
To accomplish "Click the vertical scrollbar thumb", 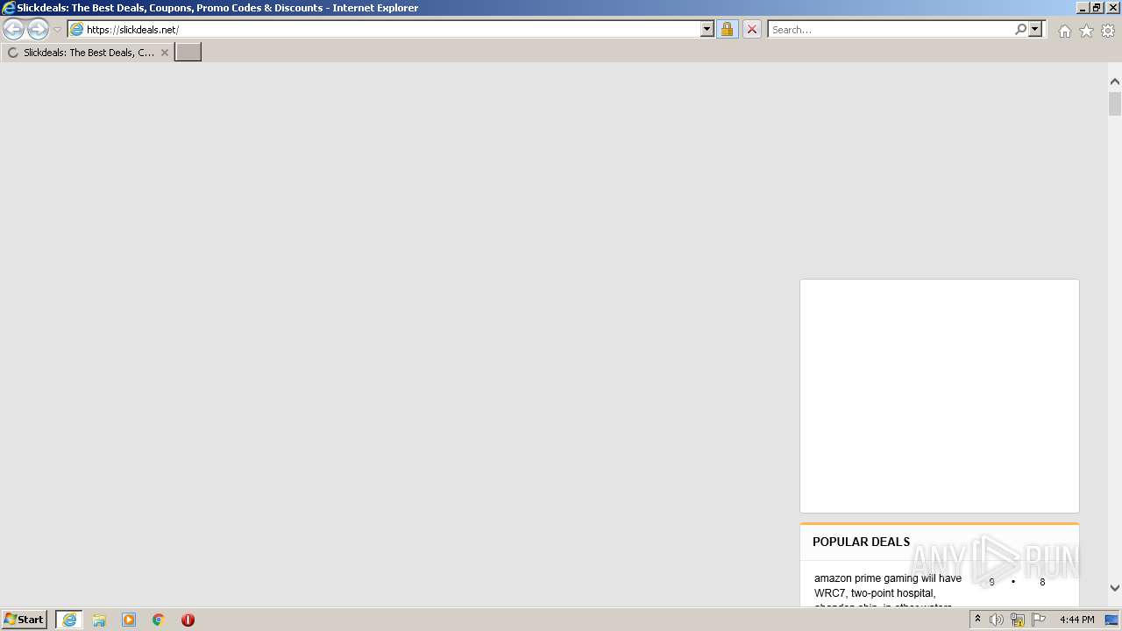I will coord(1115,103).
